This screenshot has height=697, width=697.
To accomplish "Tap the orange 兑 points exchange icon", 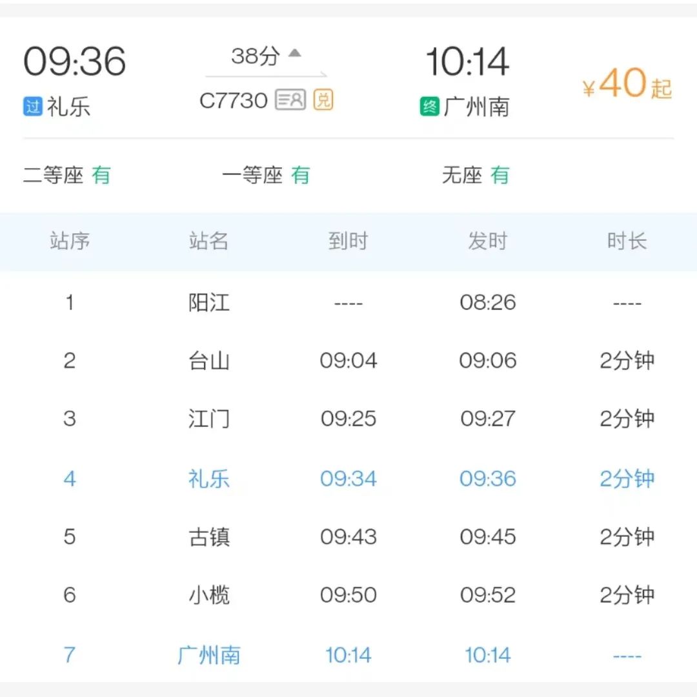I will (323, 99).
